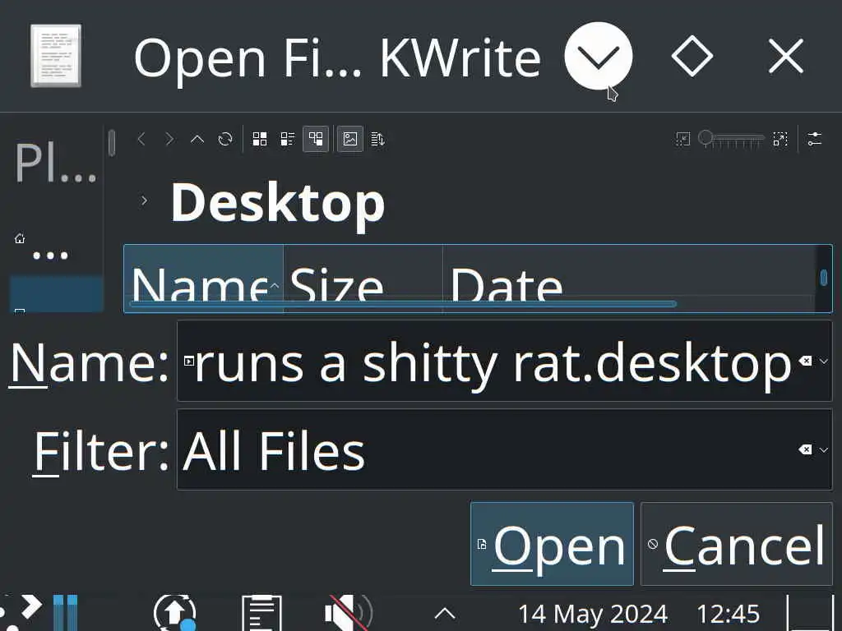Close the Open File dialog
Viewport: 842px width, 631px height.
(x=786, y=56)
